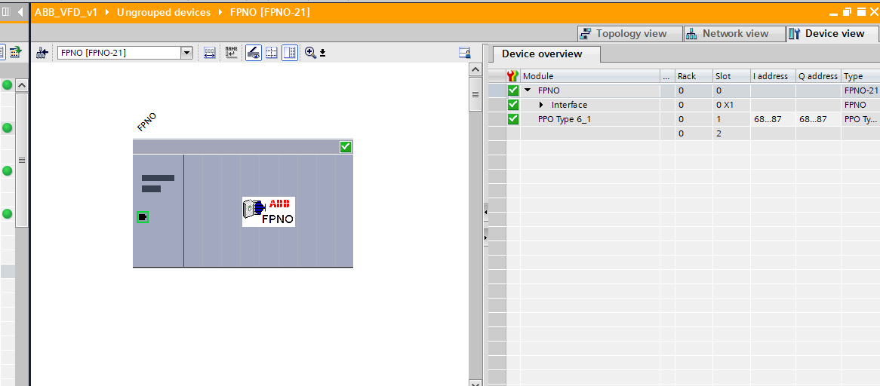
Task: Click the rotated FPNO label above the device
Action: point(146,122)
